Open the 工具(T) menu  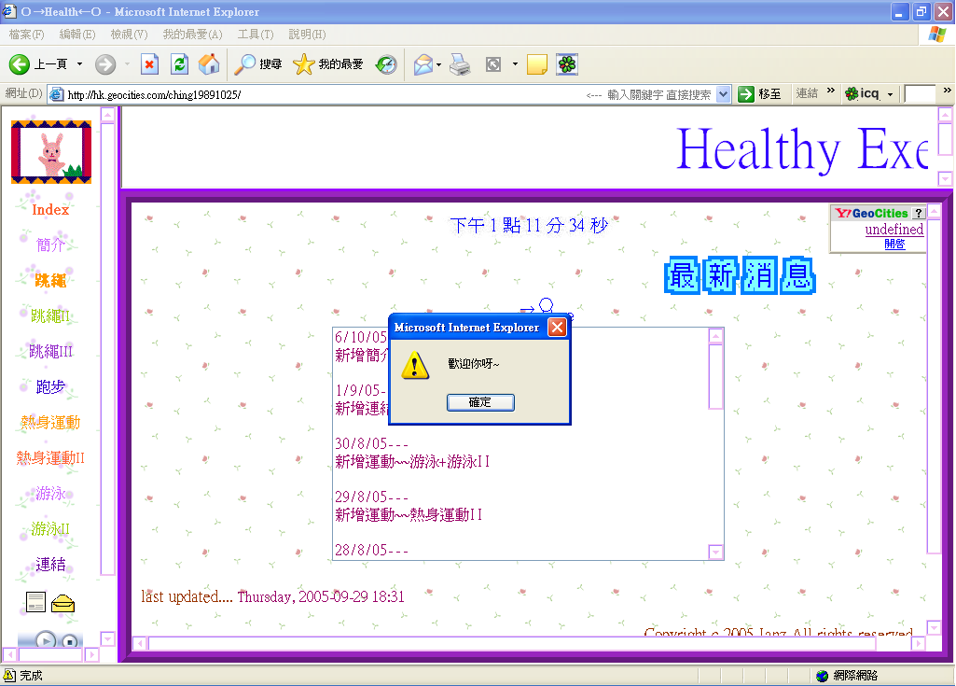[x=255, y=35]
